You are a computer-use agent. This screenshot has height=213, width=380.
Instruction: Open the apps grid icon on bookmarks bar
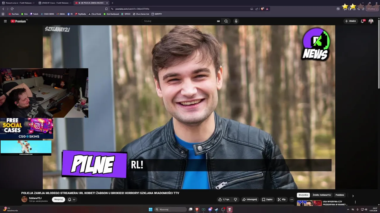click(3, 14)
